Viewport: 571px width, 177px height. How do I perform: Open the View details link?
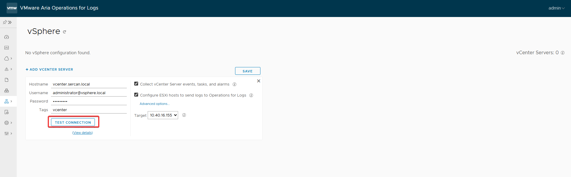pos(83,133)
